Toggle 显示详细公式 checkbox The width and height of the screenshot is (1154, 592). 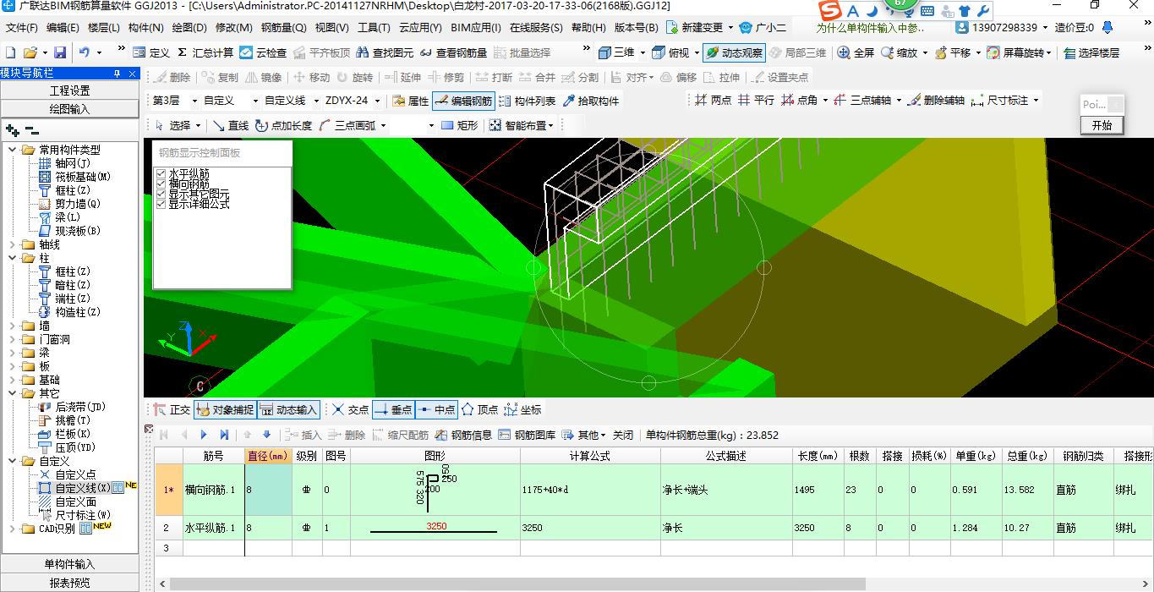tap(161, 204)
